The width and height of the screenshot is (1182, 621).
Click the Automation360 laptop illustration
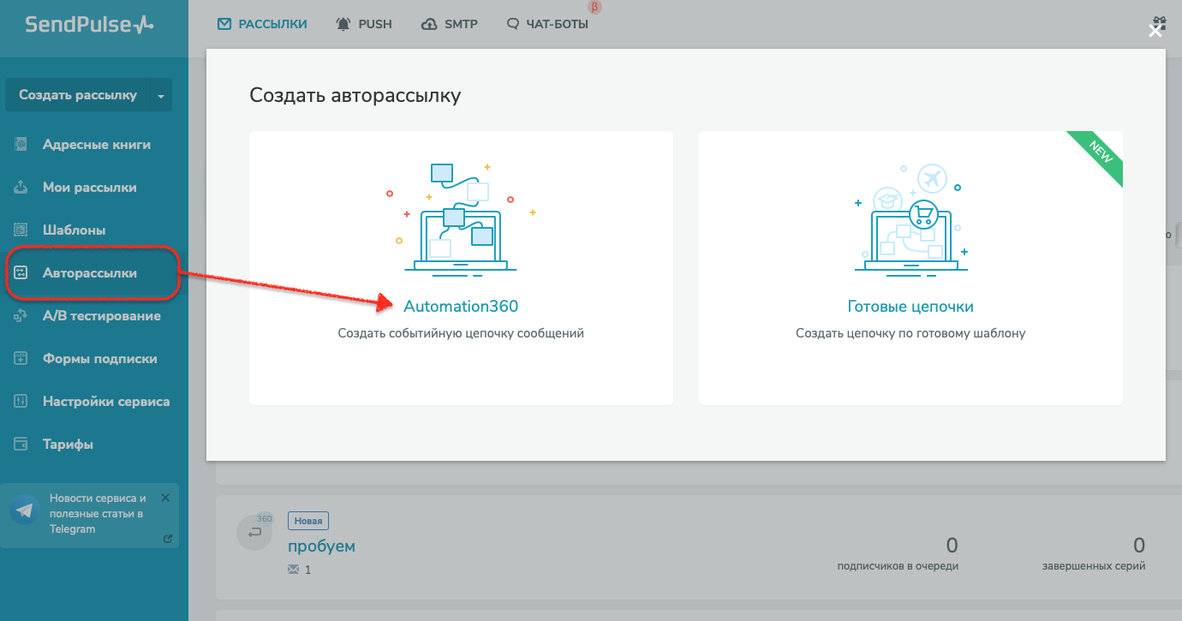click(461, 220)
